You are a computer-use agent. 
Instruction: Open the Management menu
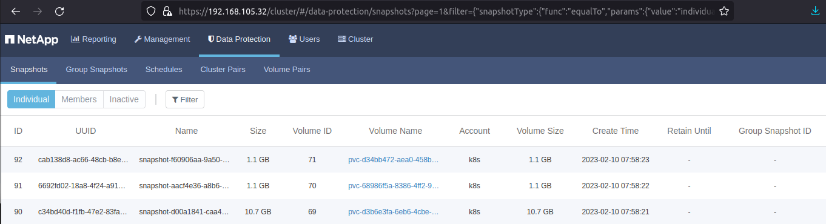162,39
